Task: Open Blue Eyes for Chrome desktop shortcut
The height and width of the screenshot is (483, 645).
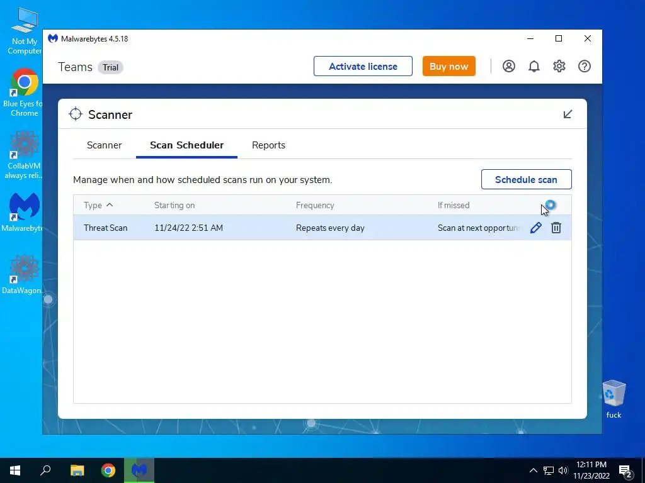Action: (23, 92)
